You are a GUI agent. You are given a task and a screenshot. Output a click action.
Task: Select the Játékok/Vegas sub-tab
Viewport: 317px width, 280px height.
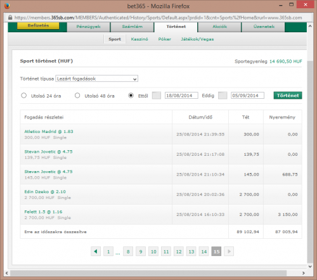point(197,39)
